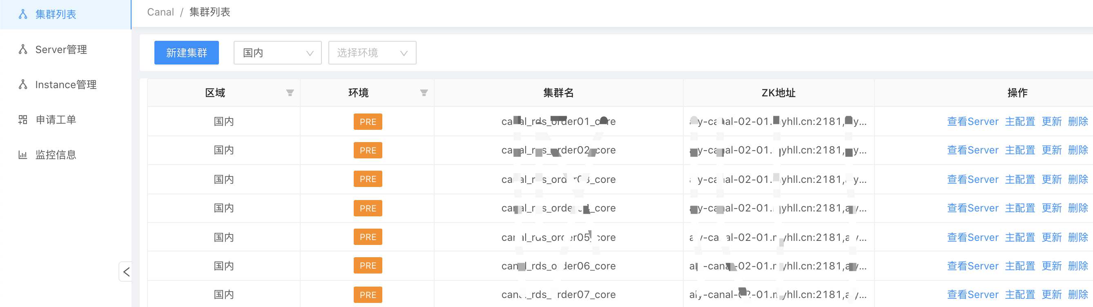The height and width of the screenshot is (307, 1093).
Task: Click 更新 in the order07 cluster row
Action: (1051, 295)
